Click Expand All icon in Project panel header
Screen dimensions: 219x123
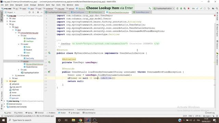point(33,12)
